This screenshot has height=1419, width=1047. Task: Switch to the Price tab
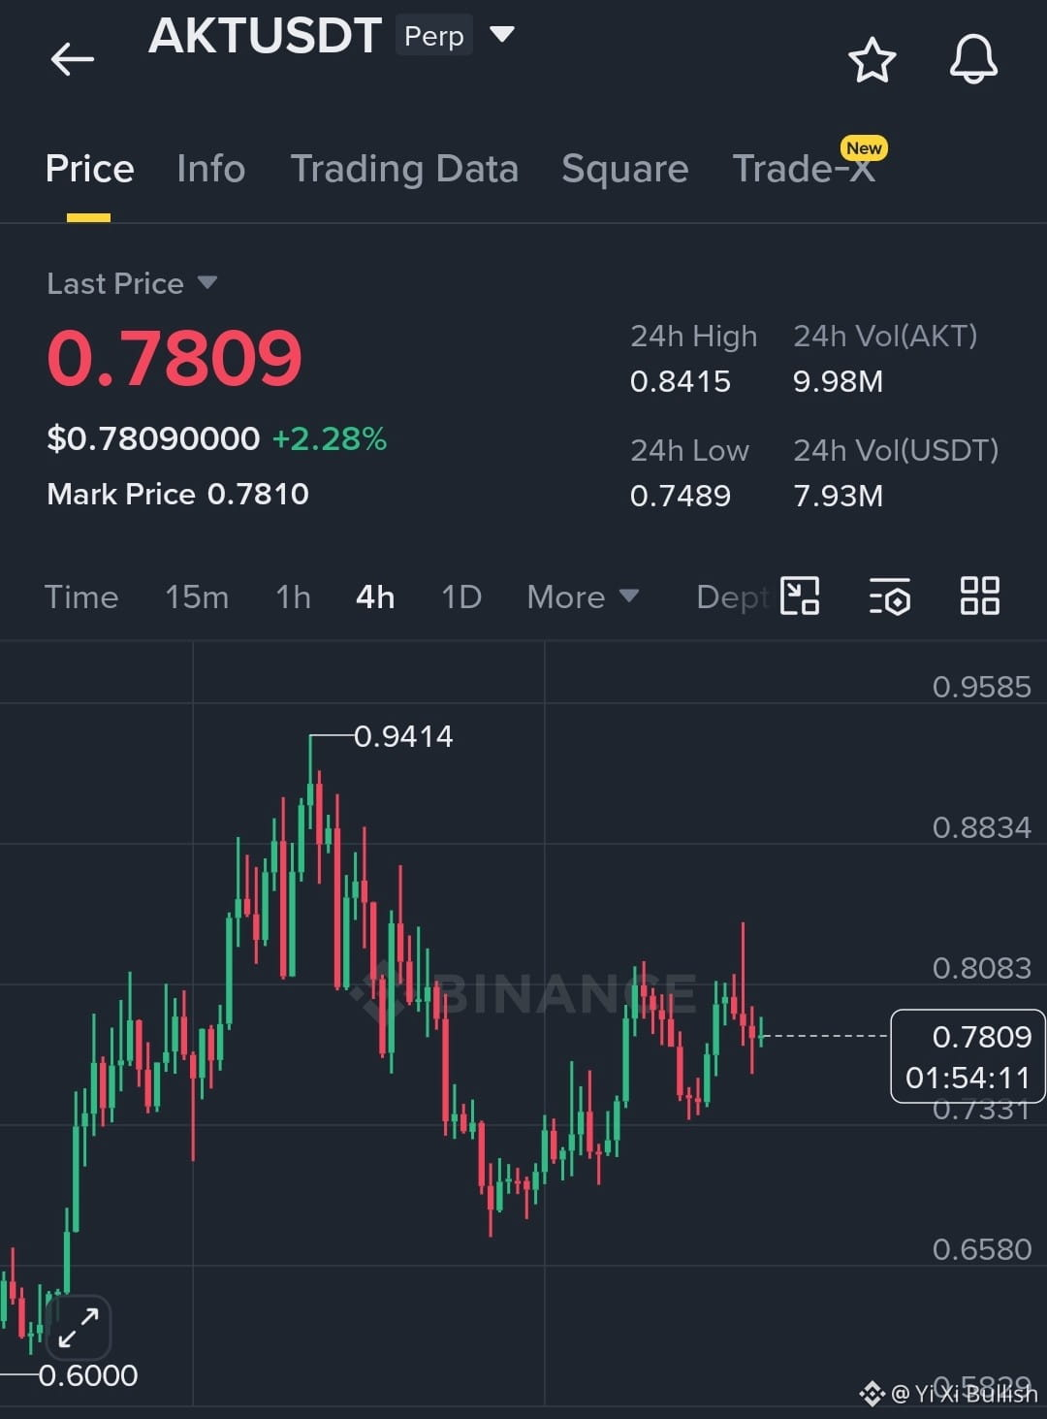click(89, 169)
